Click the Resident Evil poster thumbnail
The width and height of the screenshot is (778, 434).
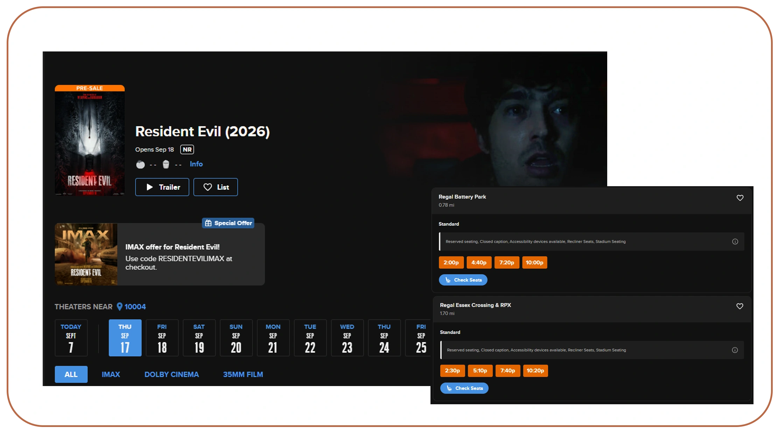tap(90, 140)
